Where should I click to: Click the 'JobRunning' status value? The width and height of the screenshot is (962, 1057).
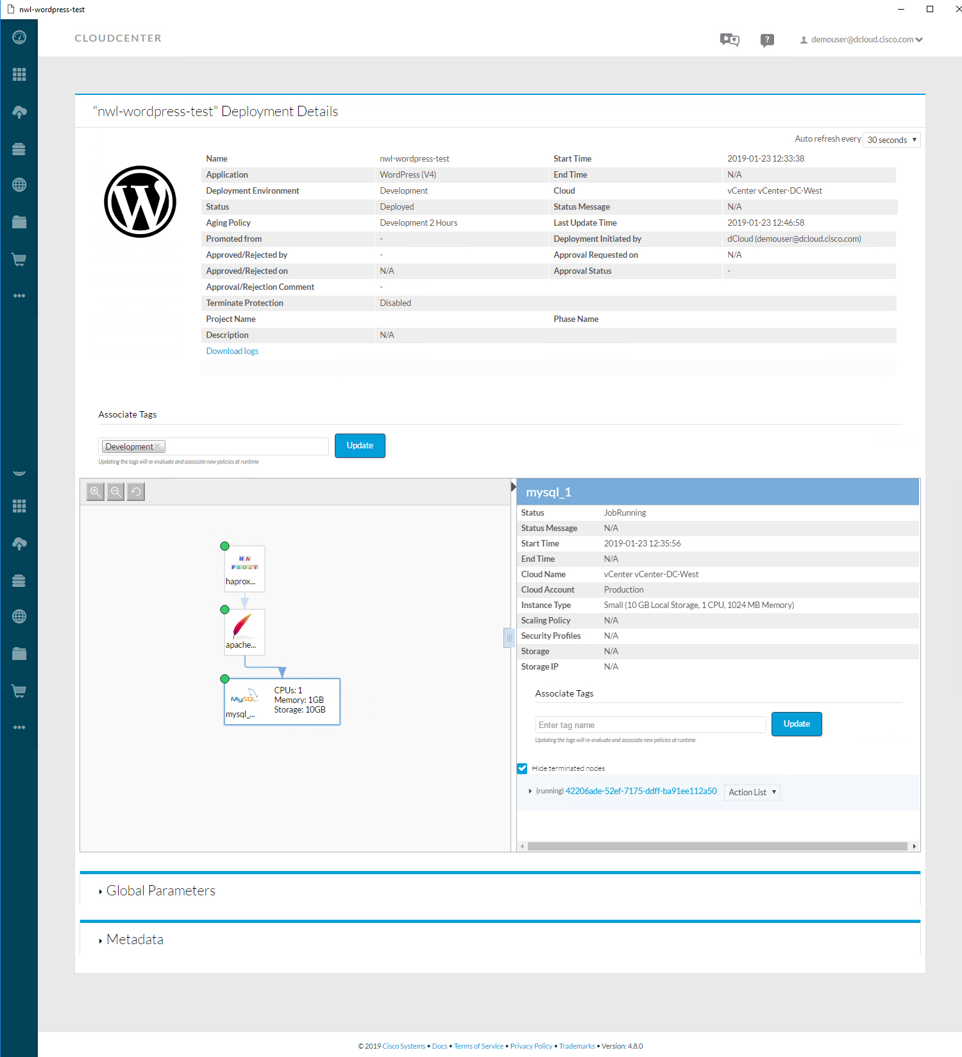625,512
